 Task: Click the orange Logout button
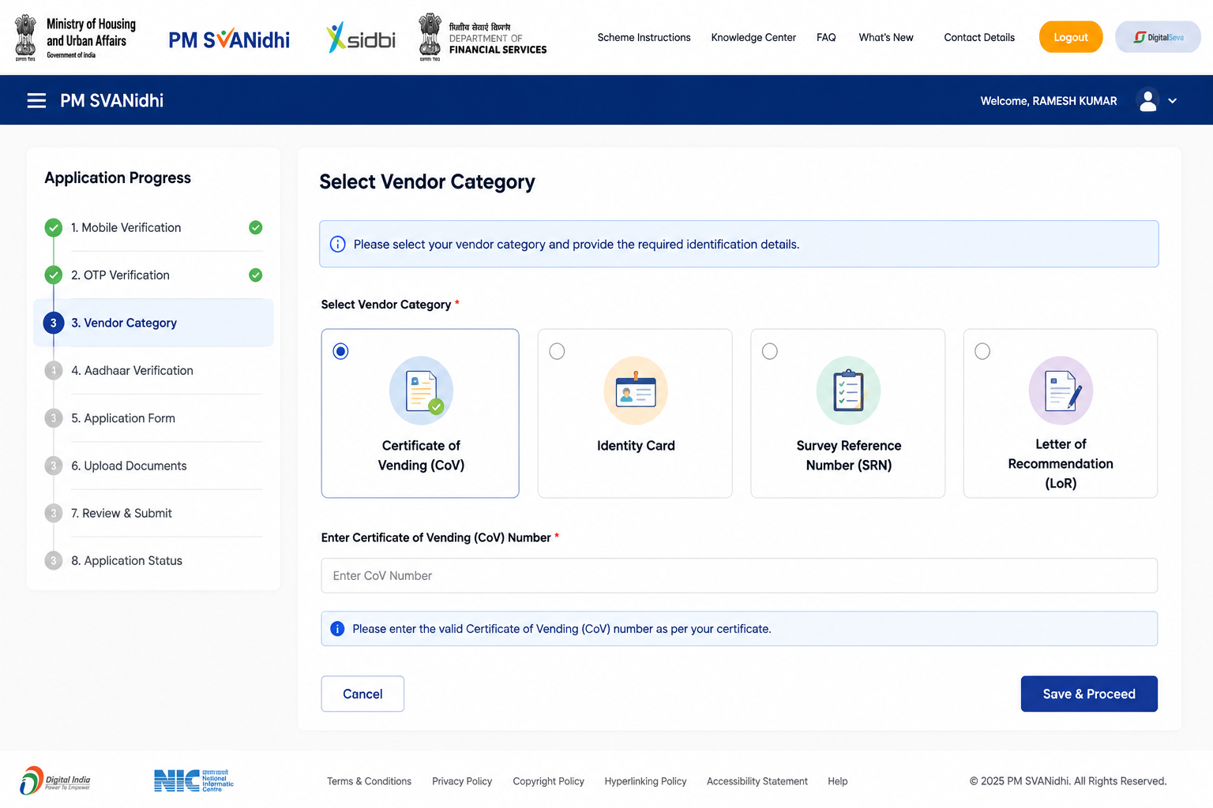click(x=1071, y=37)
